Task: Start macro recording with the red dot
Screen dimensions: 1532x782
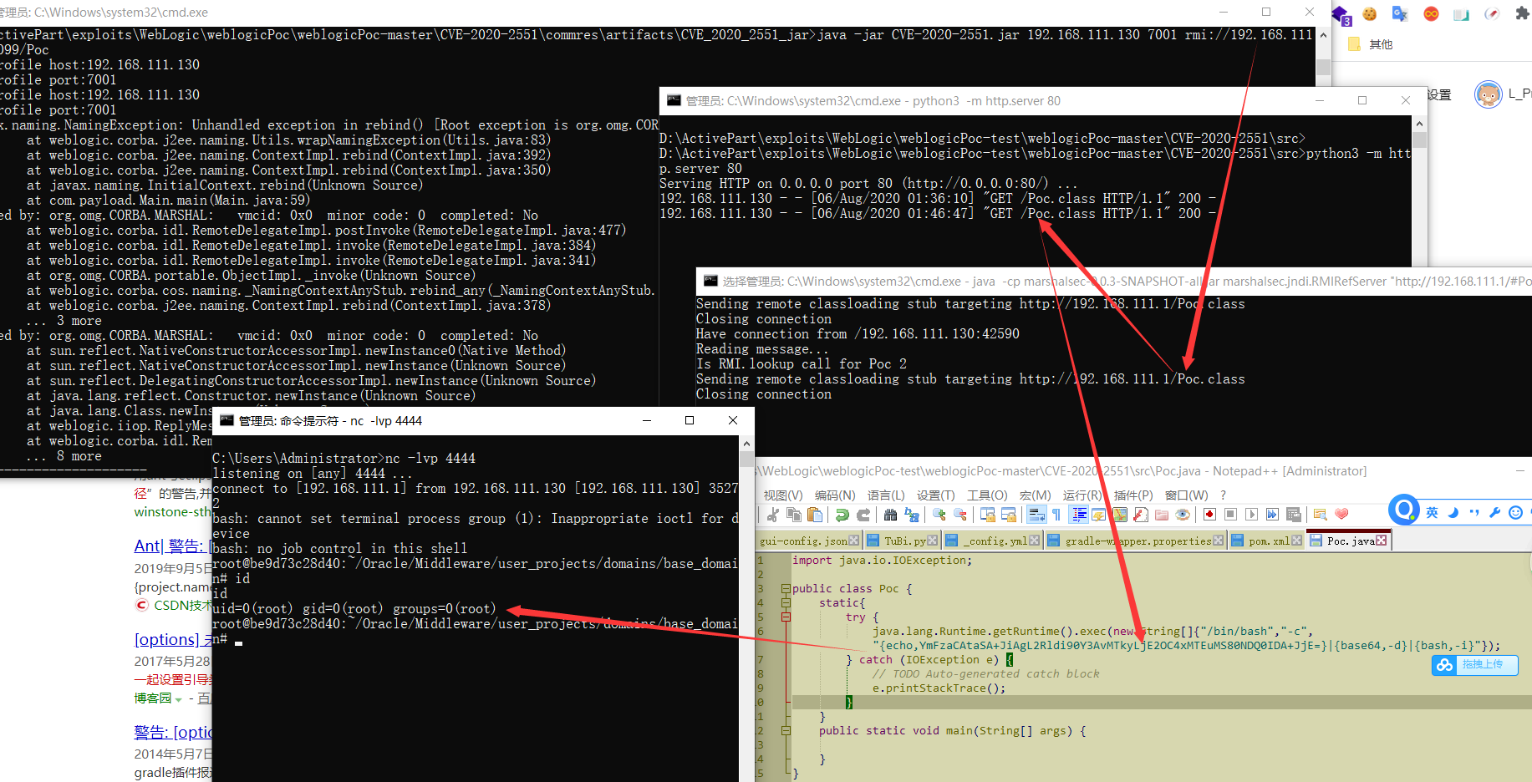Action: [1209, 515]
